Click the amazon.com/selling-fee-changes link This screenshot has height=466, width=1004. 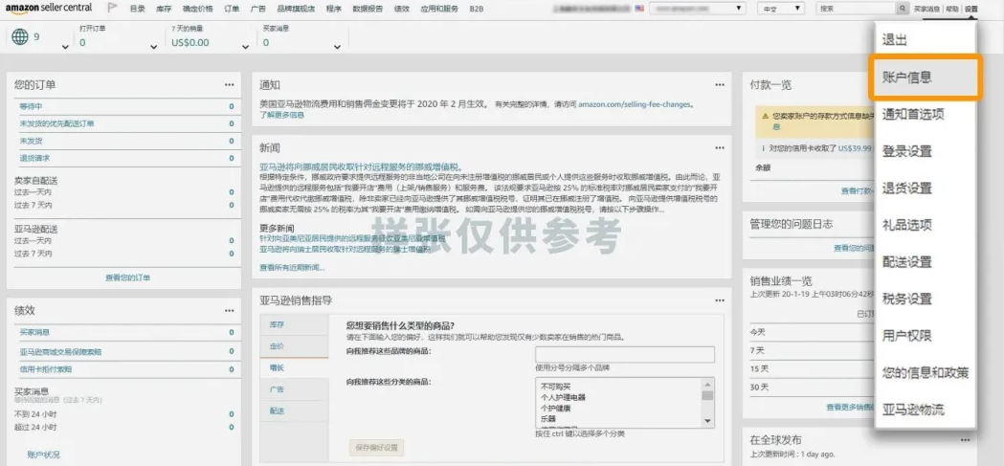click(x=636, y=103)
